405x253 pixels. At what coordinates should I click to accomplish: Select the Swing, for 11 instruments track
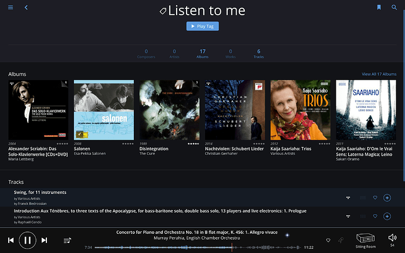point(40,193)
